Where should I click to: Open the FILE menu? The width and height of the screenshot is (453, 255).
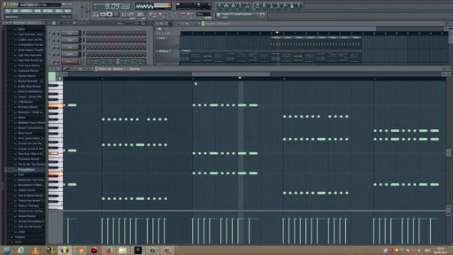point(8,11)
